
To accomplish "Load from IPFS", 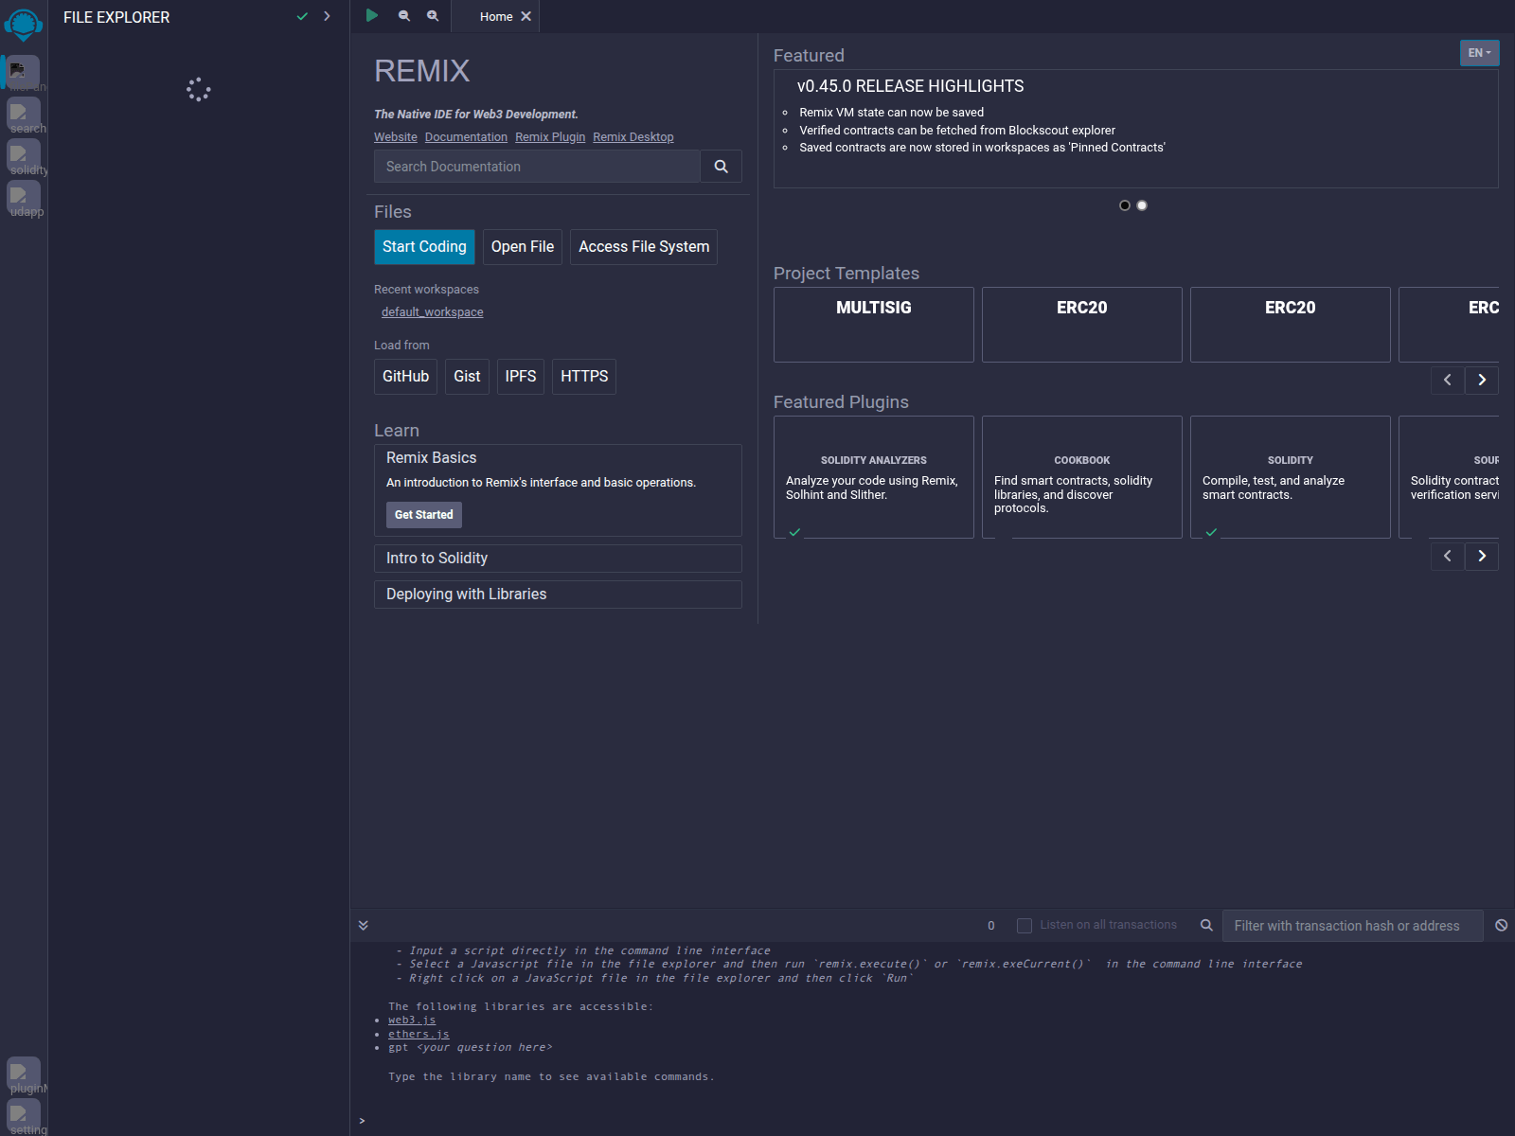I will [521, 377].
